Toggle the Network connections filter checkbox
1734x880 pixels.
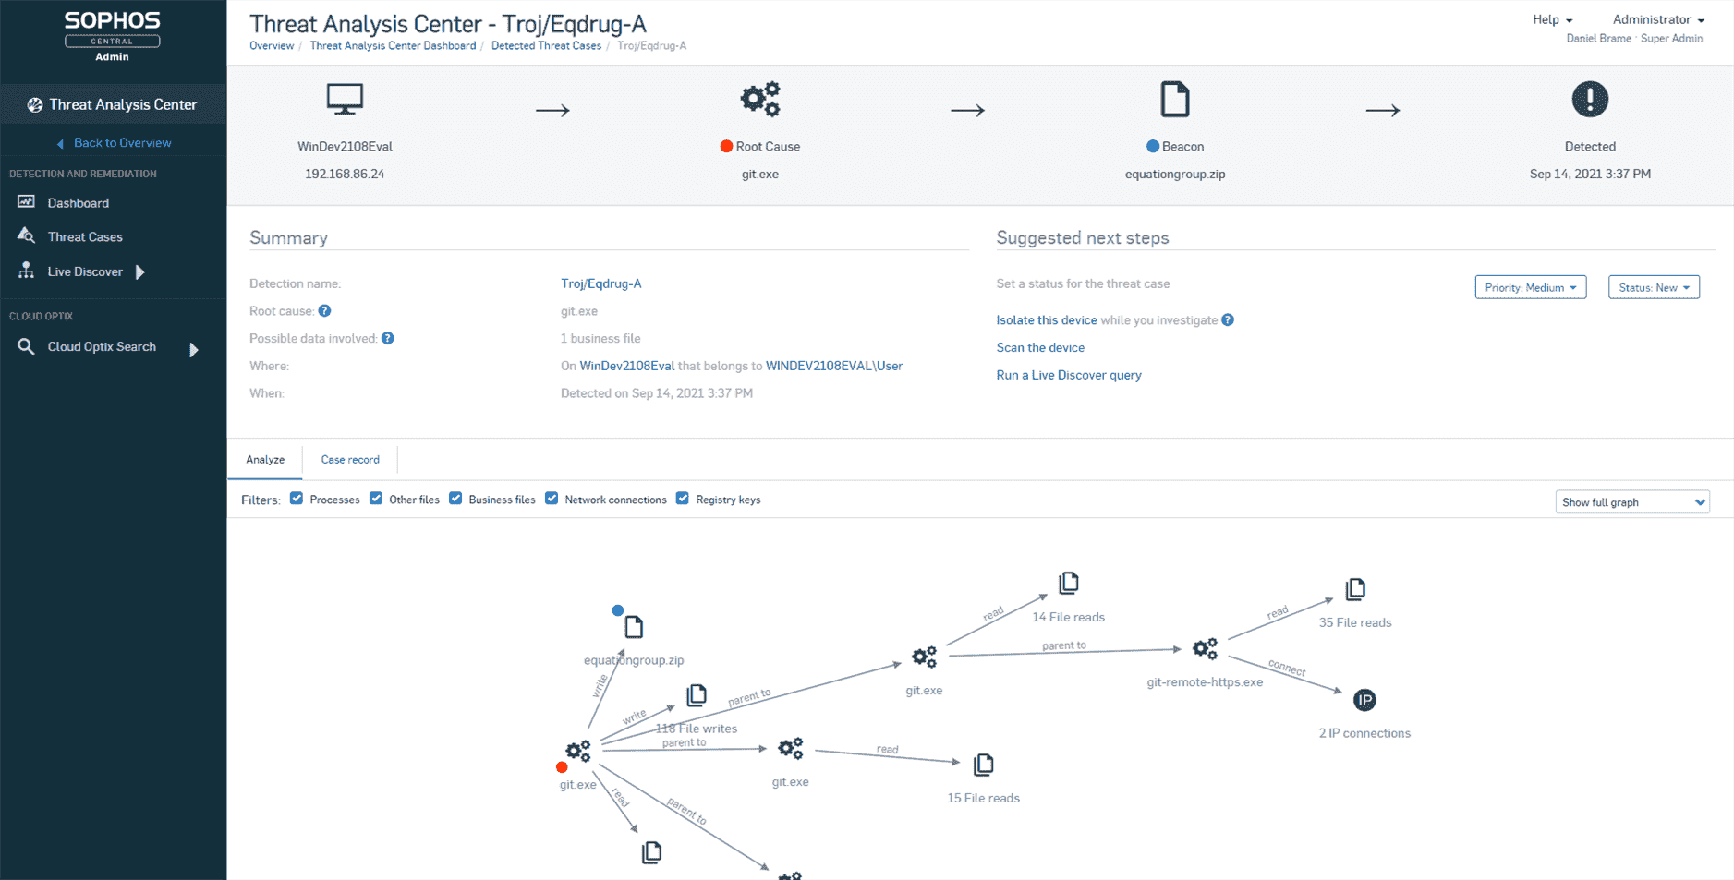click(x=552, y=499)
